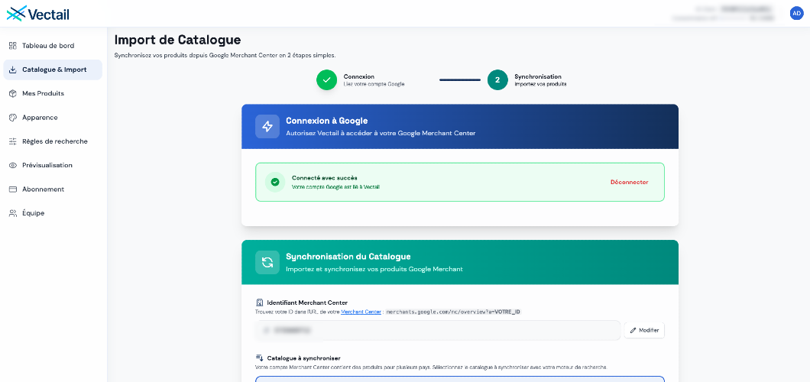Click the 'Synchronisation du Catalogue' title
This screenshot has width=810, height=382.
pyautogui.click(x=348, y=257)
